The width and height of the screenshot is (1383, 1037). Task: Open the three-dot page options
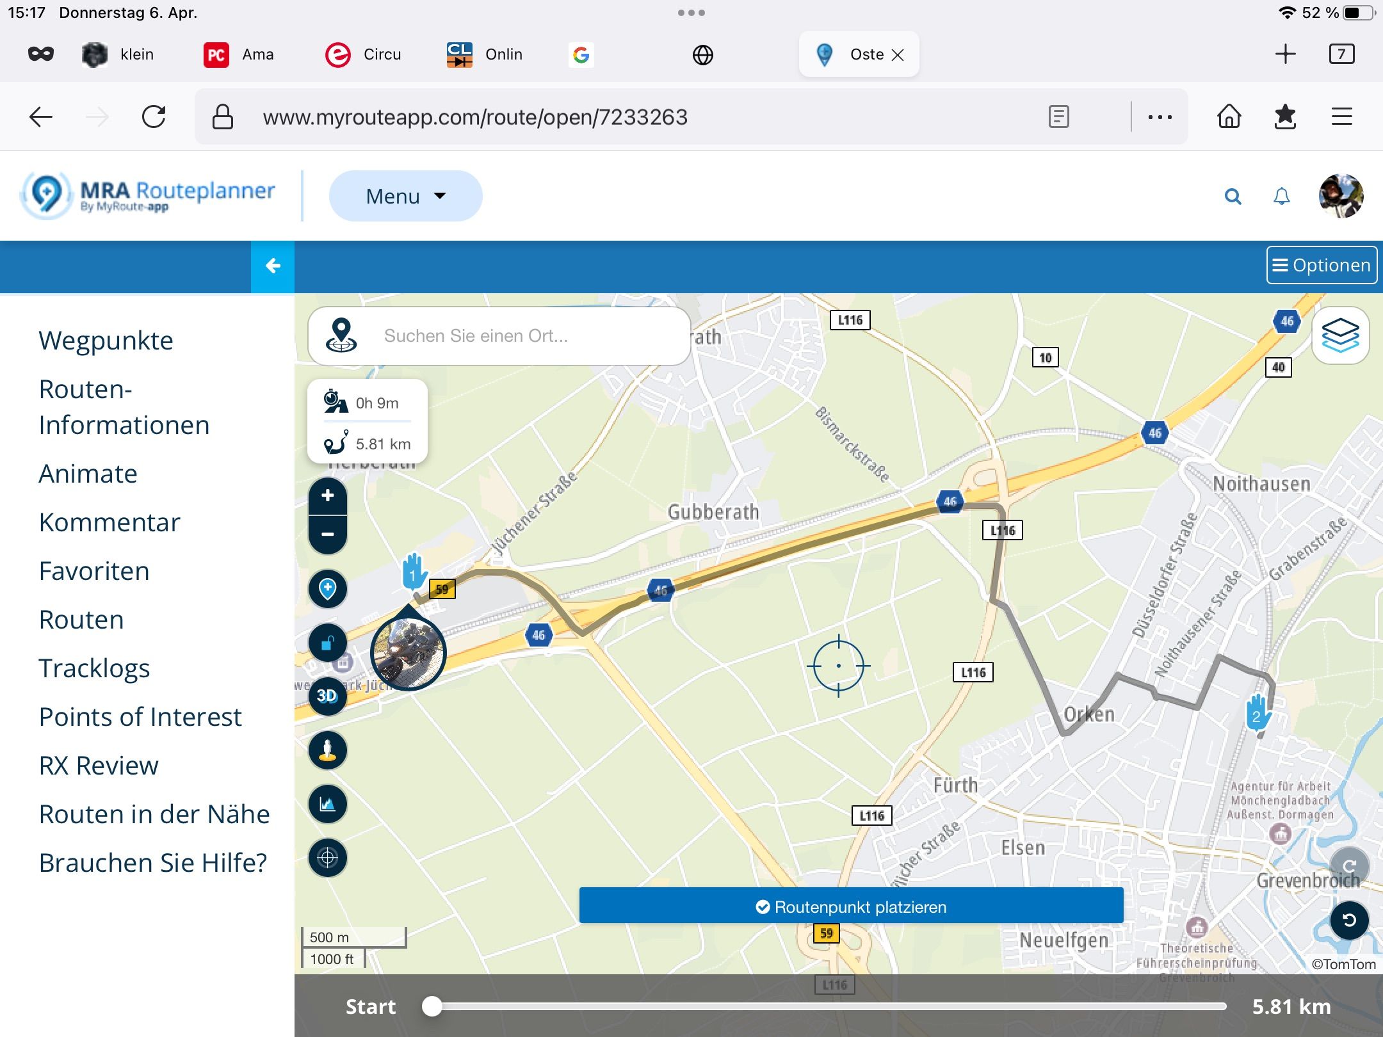[x=1160, y=117]
